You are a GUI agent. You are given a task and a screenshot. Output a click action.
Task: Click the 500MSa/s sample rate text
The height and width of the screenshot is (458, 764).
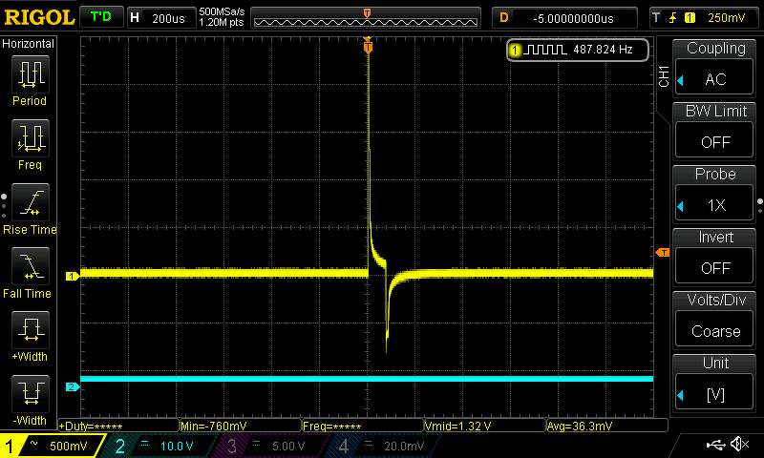[223, 12]
